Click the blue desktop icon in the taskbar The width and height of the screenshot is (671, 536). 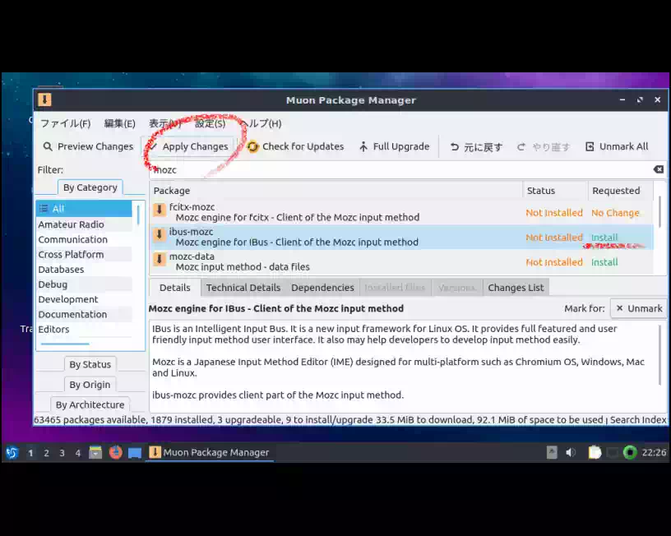[x=135, y=453]
